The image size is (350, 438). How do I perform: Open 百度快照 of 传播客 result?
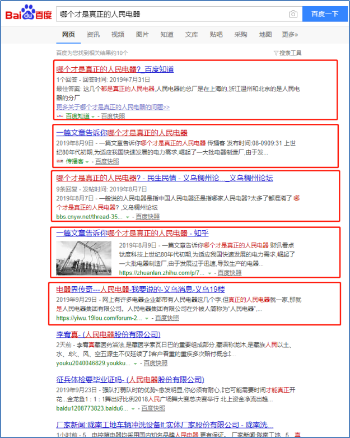click(x=107, y=161)
